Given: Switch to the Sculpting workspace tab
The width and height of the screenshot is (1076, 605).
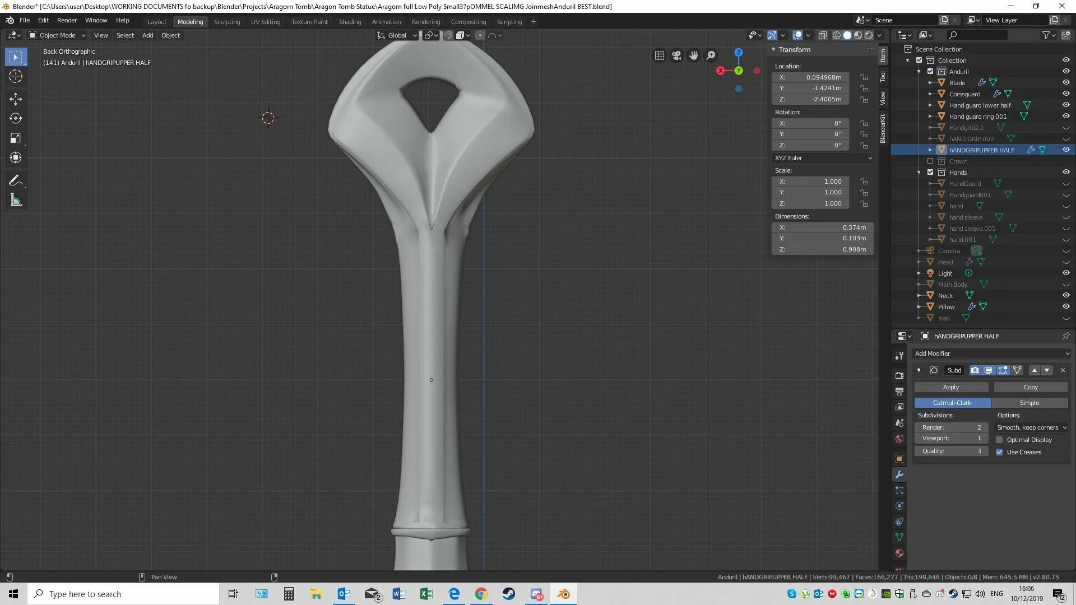Looking at the screenshot, I should pos(226,22).
